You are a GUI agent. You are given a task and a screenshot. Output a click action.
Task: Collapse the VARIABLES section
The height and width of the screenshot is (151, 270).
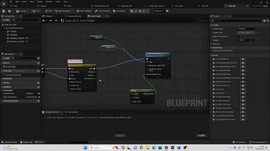[2, 87]
